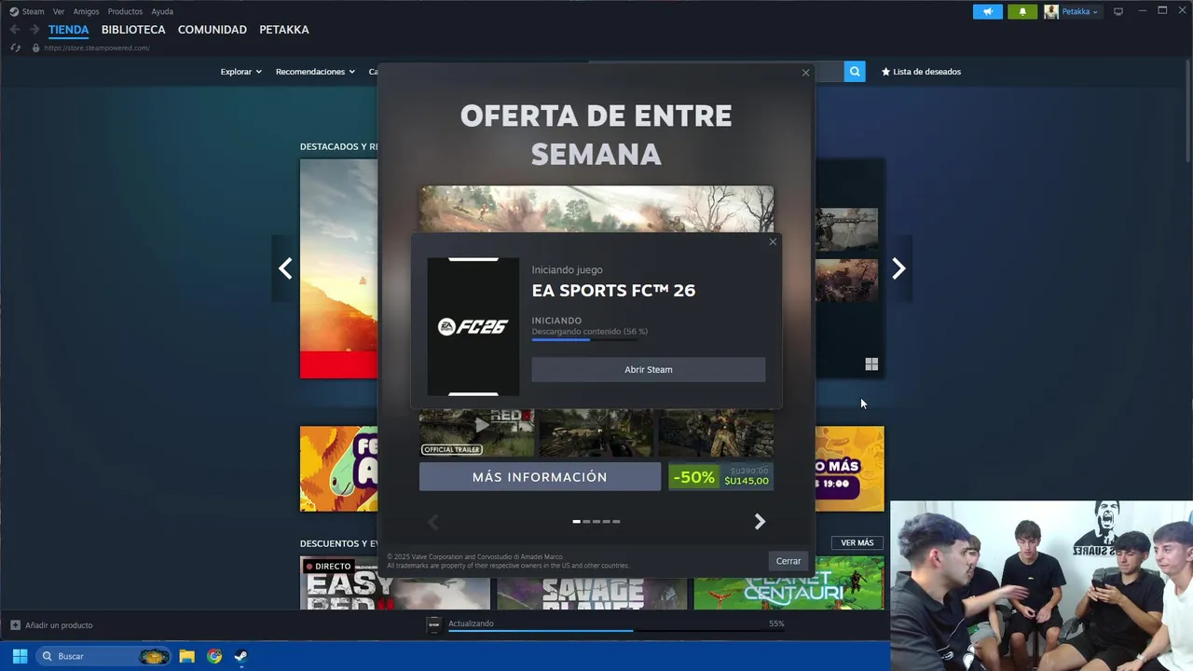This screenshot has height=671, width=1193.
Task: Switch to the COMUNIDAD tab
Action: point(213,30)
